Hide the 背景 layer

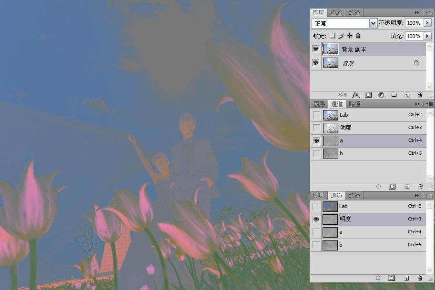click(x=316, y=63)
